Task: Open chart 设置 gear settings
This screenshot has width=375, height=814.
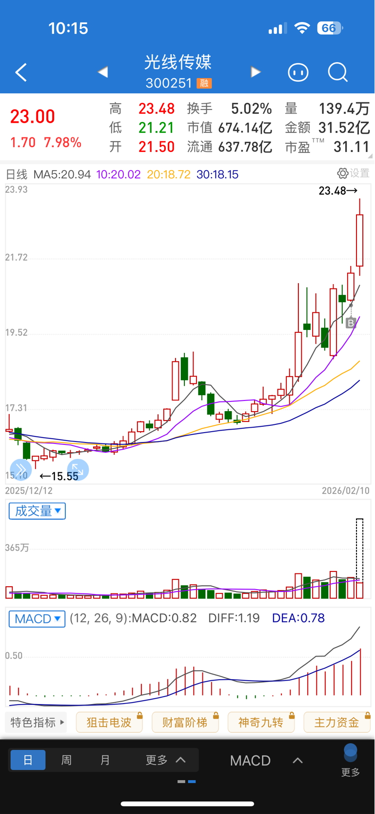Action: [x=354, y=173]
